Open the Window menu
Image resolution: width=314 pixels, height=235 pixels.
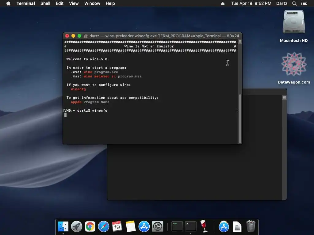tap(92, 3)
